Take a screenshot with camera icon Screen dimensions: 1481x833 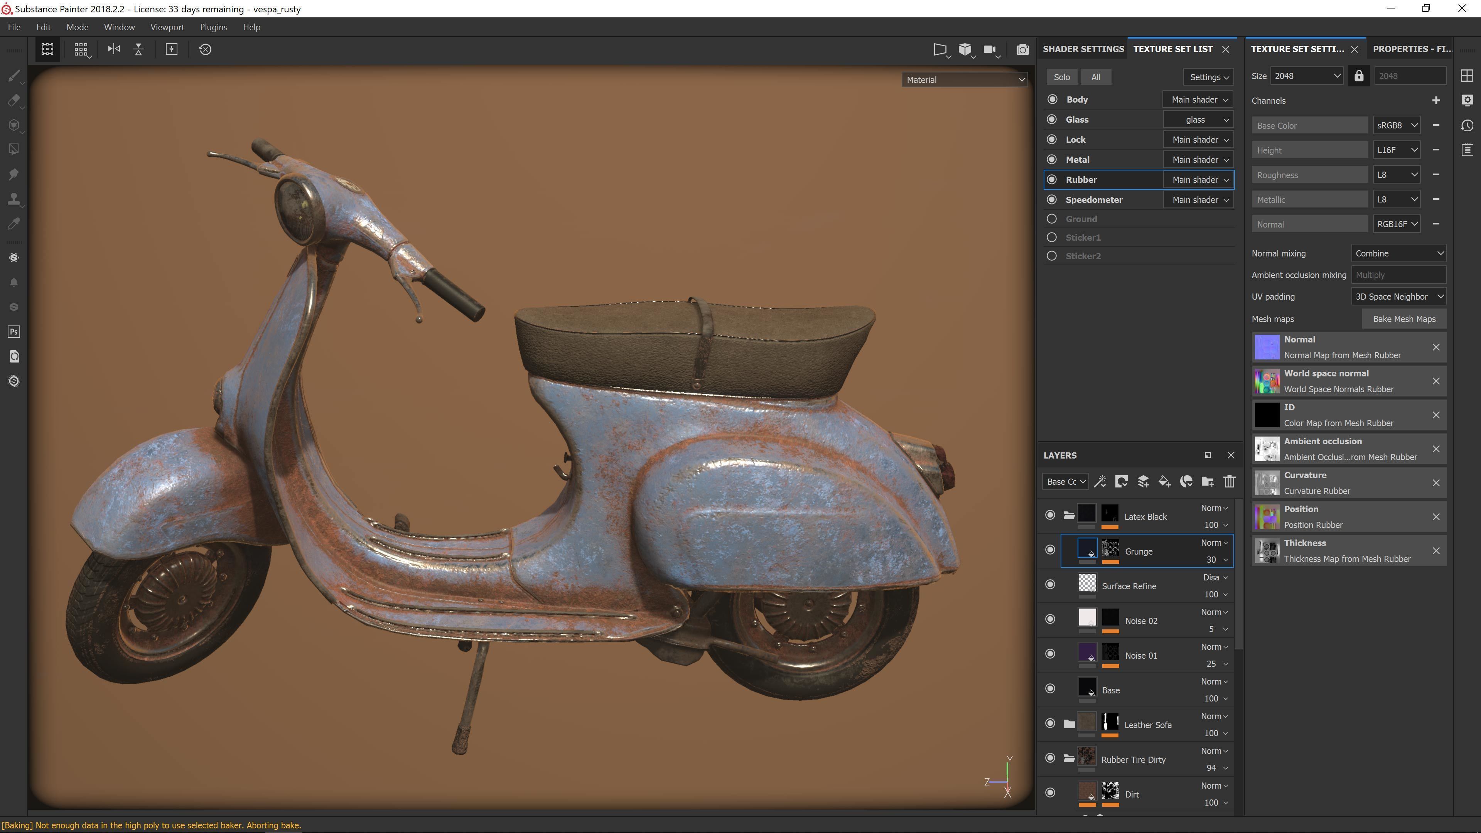[1022, 49]
